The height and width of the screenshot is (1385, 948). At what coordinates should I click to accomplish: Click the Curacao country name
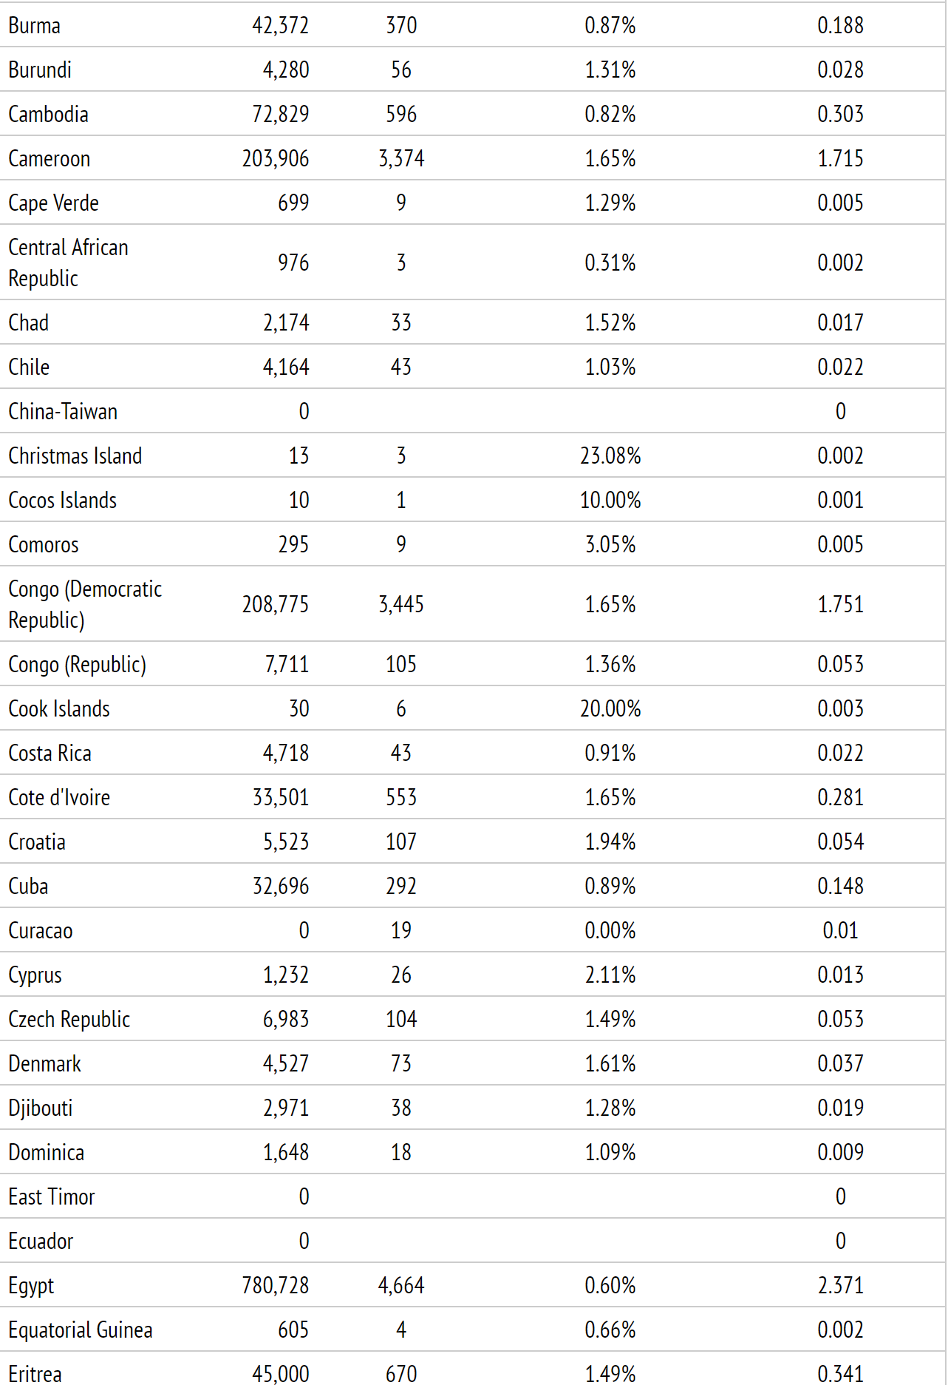tap(41, 931)
